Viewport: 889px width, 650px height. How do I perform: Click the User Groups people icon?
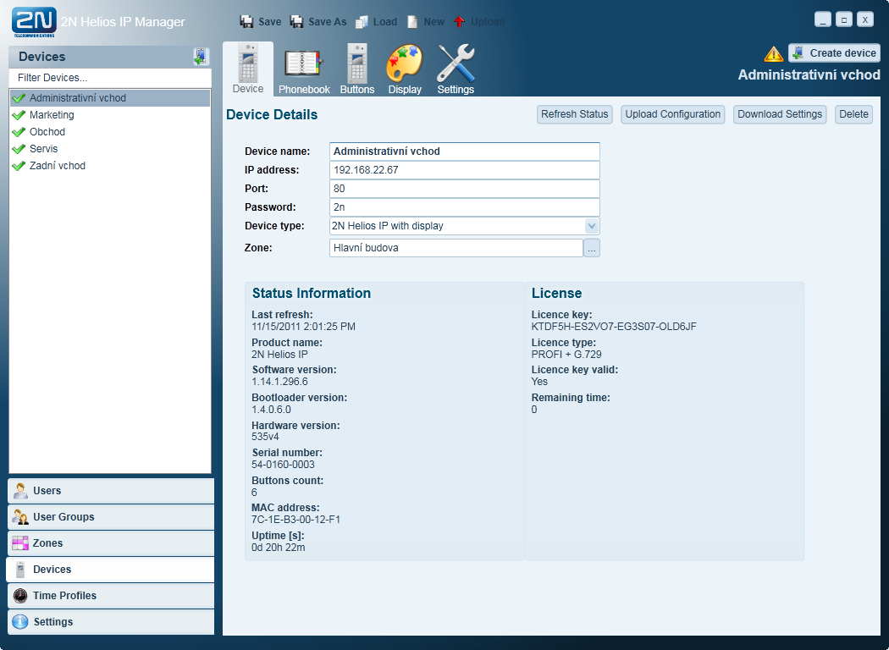coord(20,517)
